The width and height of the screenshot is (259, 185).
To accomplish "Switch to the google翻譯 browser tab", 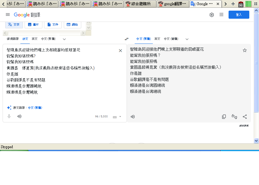I will point(173,4).
